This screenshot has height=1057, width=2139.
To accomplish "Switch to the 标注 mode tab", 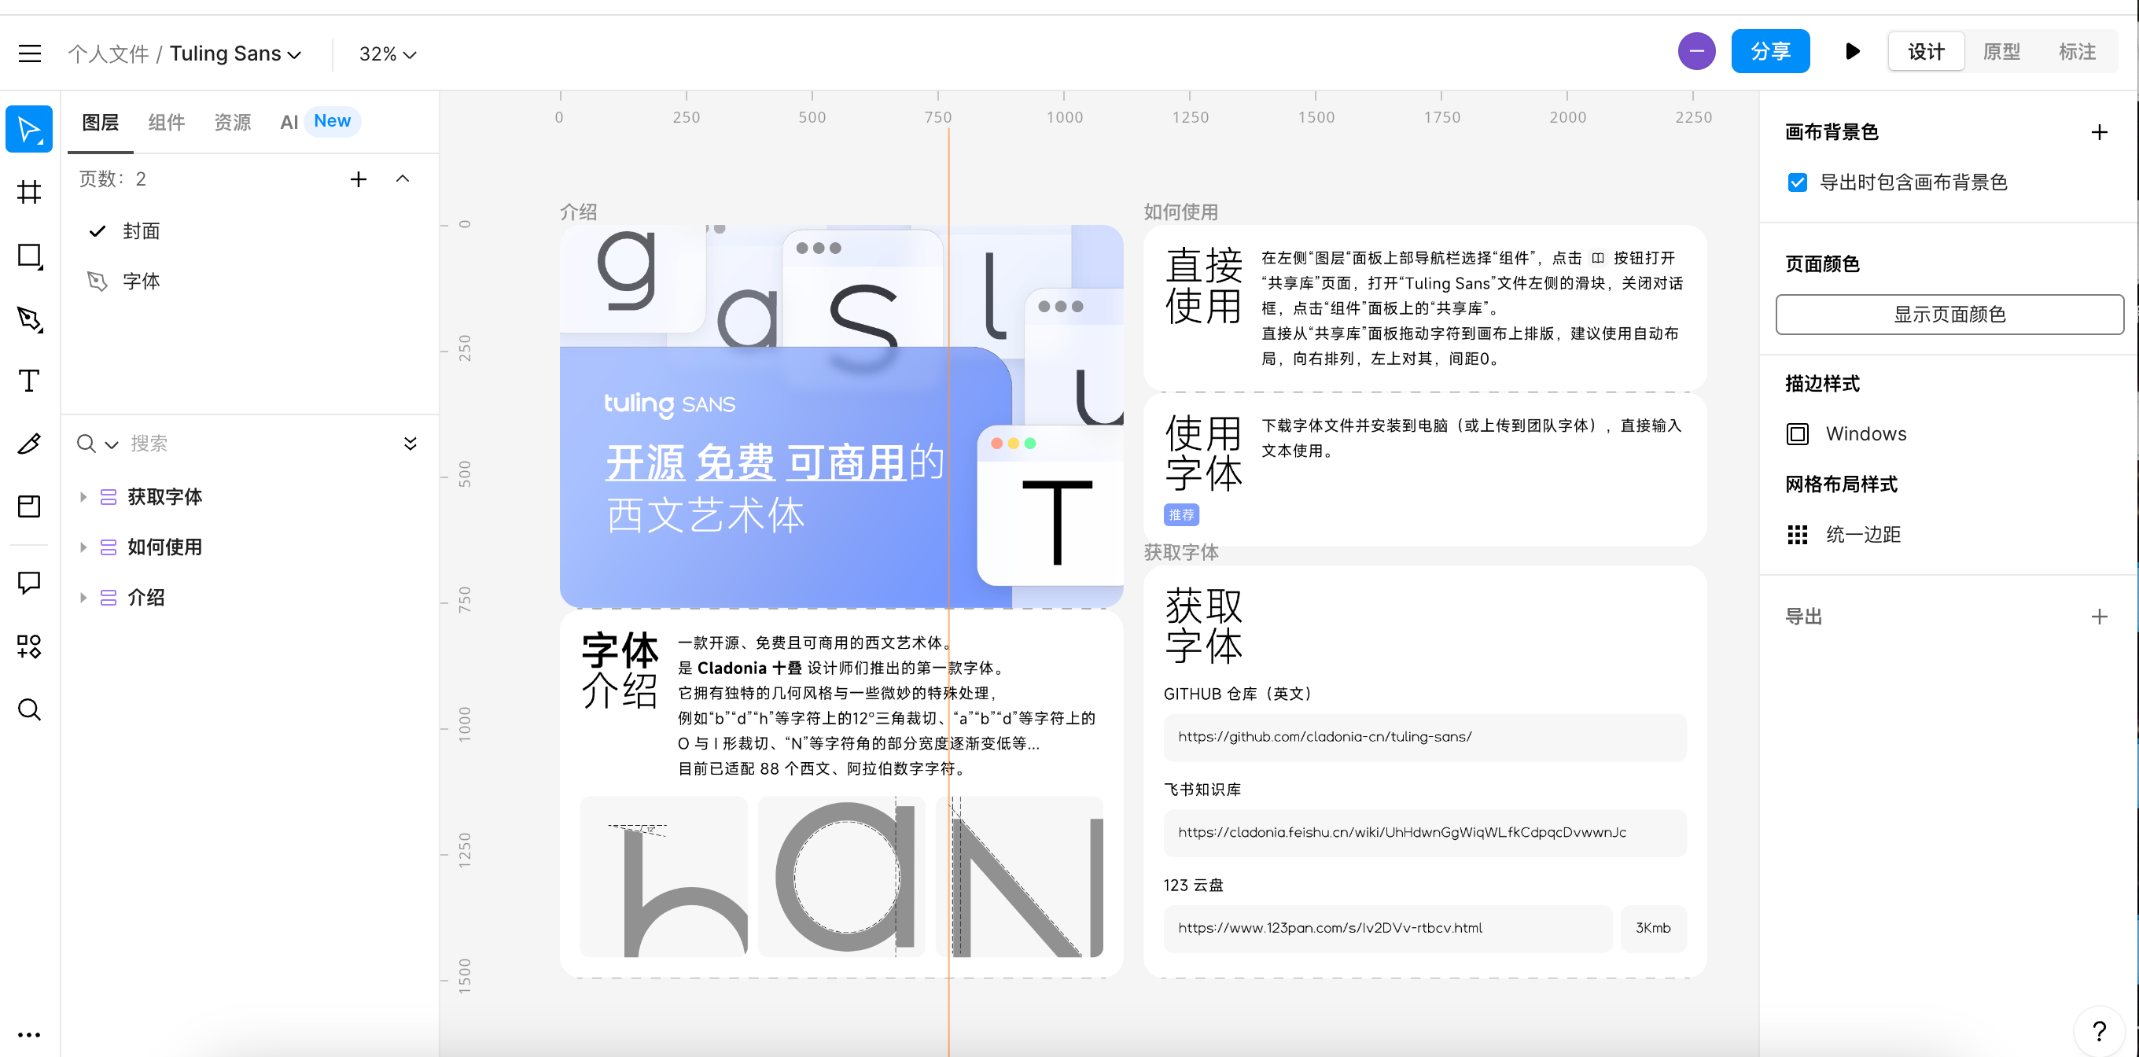I will click(x=2077, y=51).
